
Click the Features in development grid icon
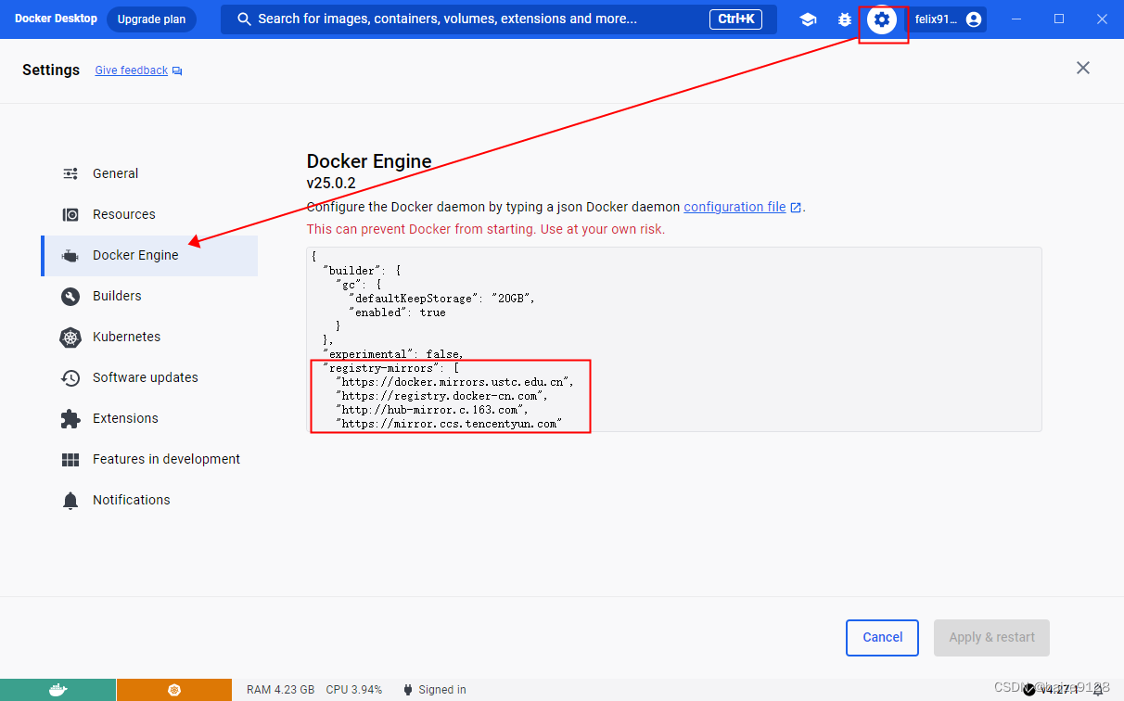[70, 460]
